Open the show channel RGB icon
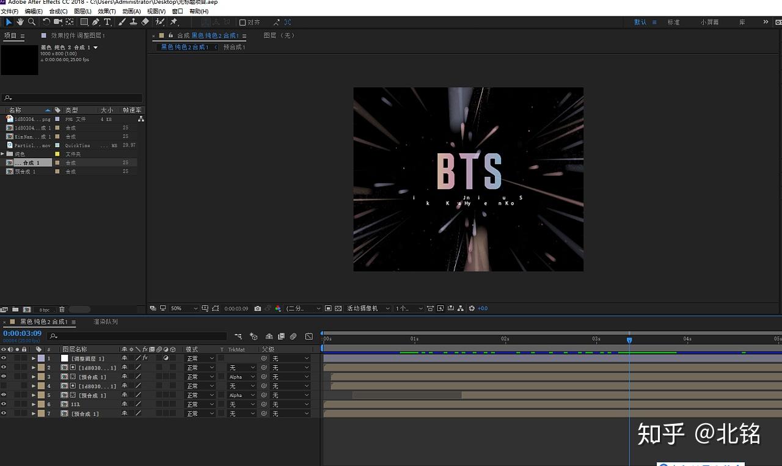Image resolution: width=782 pixels, height=466 pixels. (278, 308)
